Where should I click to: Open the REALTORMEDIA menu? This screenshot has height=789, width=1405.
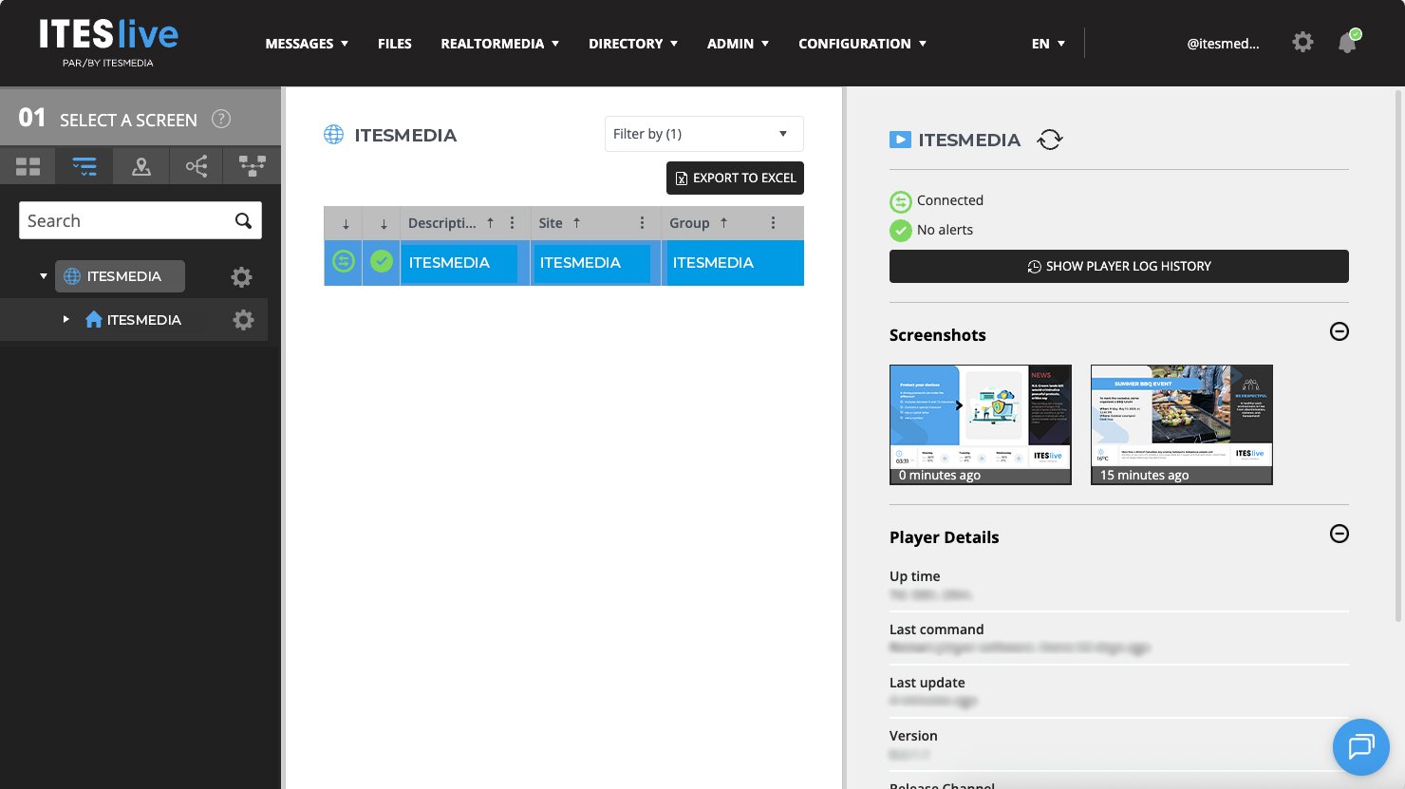[500, 44]
